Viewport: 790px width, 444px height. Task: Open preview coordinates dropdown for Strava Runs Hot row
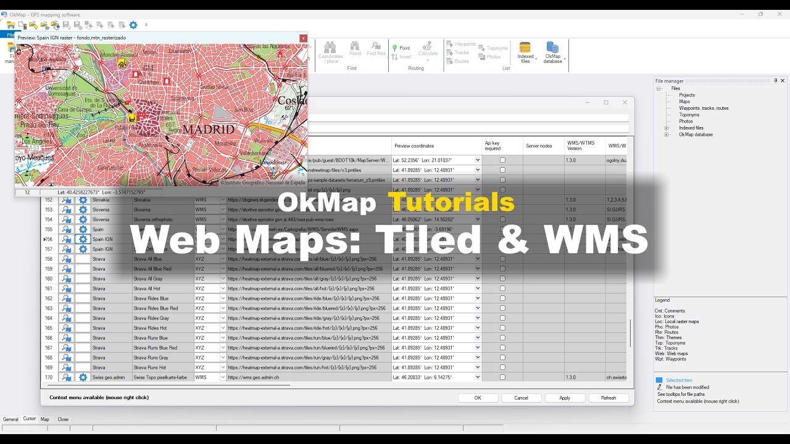pyautogui.click(x=478, y=368)
